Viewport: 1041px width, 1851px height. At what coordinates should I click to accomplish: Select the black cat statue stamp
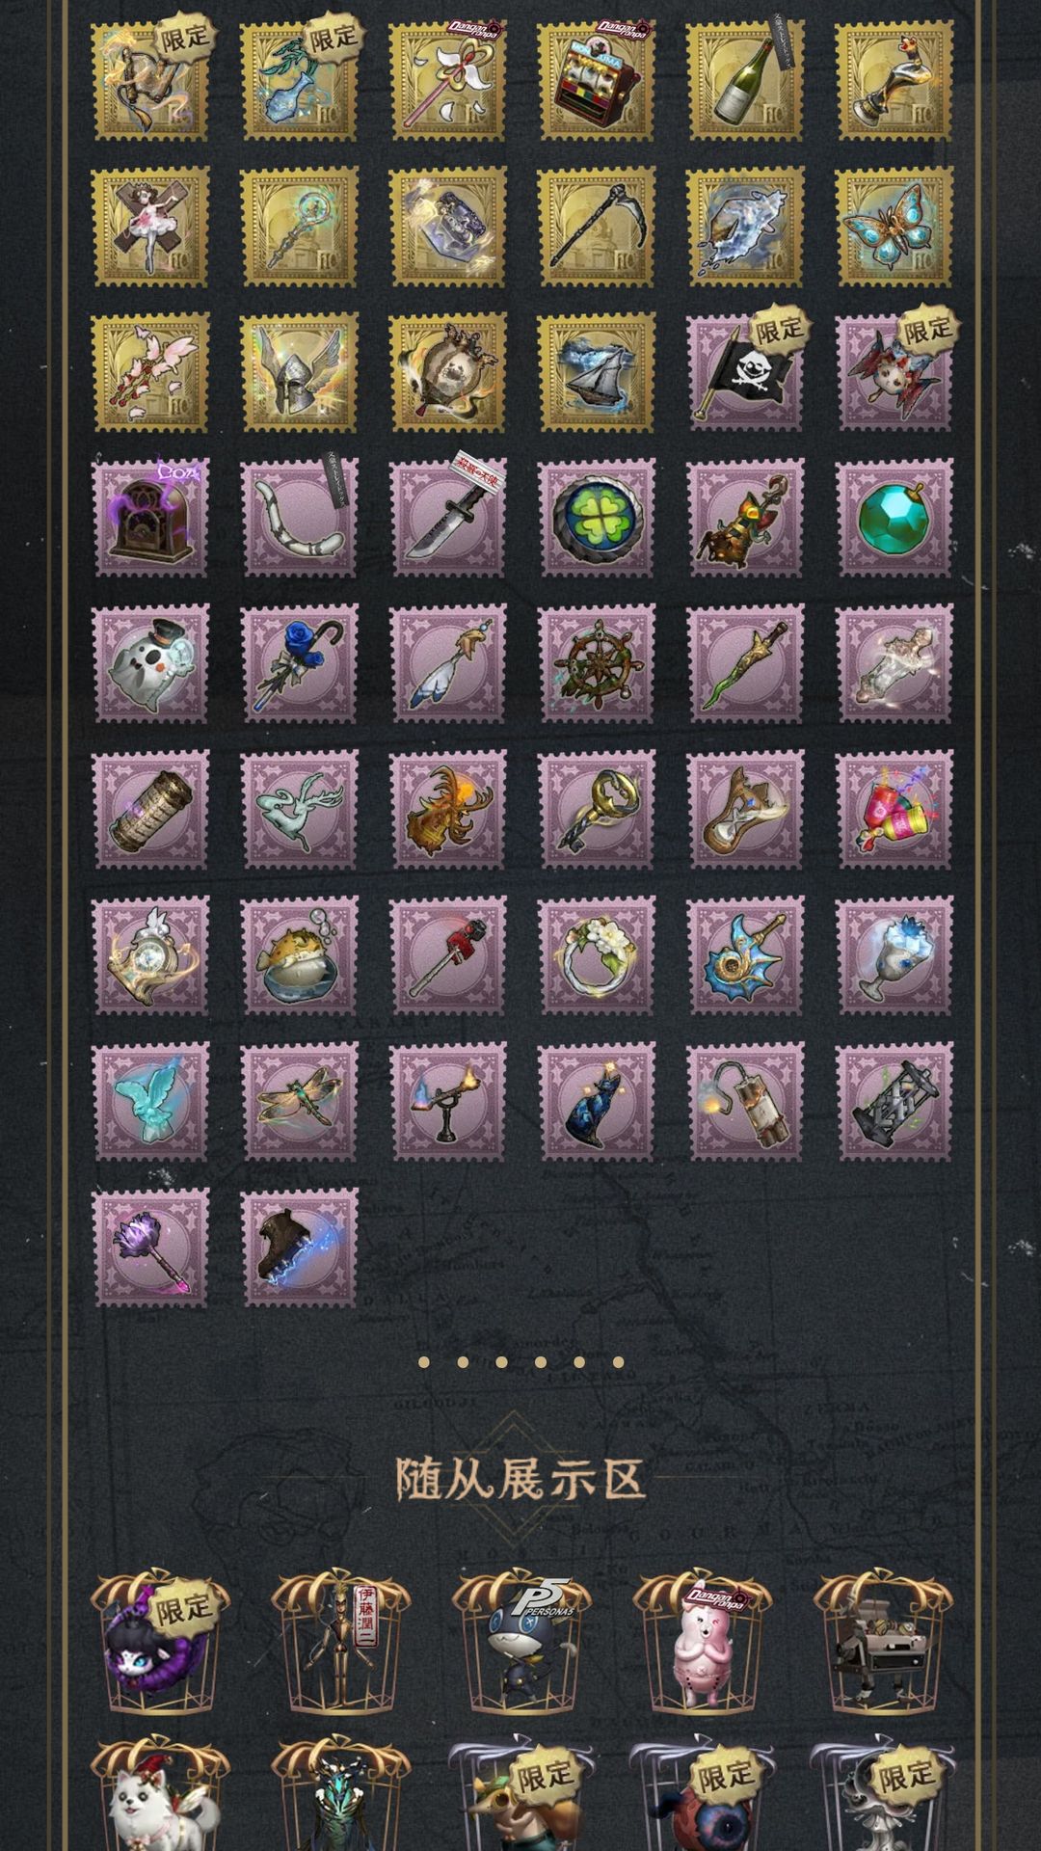[597, 1102]
